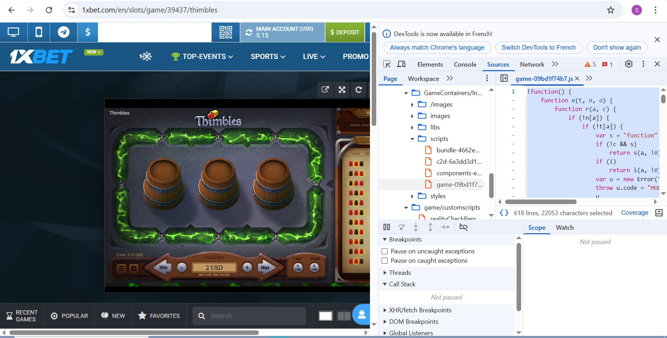Click the DEPOSIT button
The height and width of the screenshot is (338, 667).
(345, 32)
